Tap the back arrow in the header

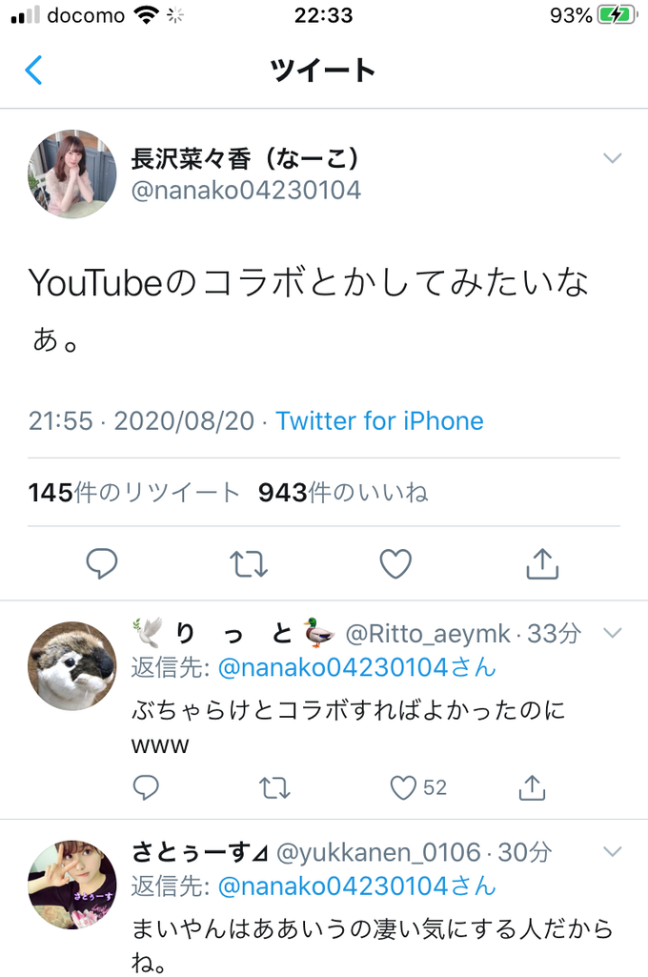point(33,70)
